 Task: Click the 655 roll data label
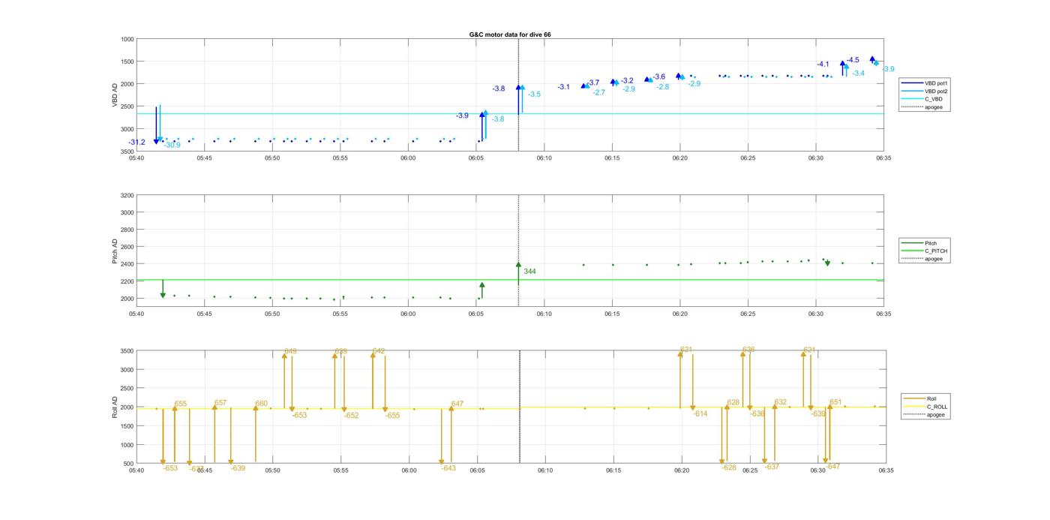pos(181,404)
